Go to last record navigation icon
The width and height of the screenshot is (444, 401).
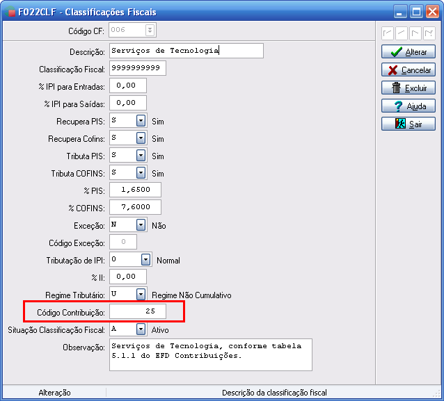coord(429,33)
